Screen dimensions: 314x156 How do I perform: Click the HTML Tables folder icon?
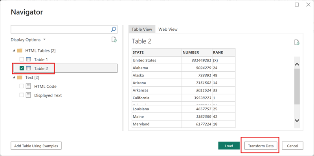point(20,50)
